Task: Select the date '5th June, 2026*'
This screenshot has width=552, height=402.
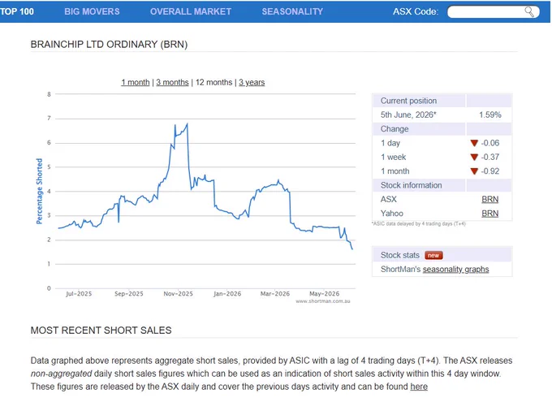Action: pyautogui.click(x=408, y=115)
